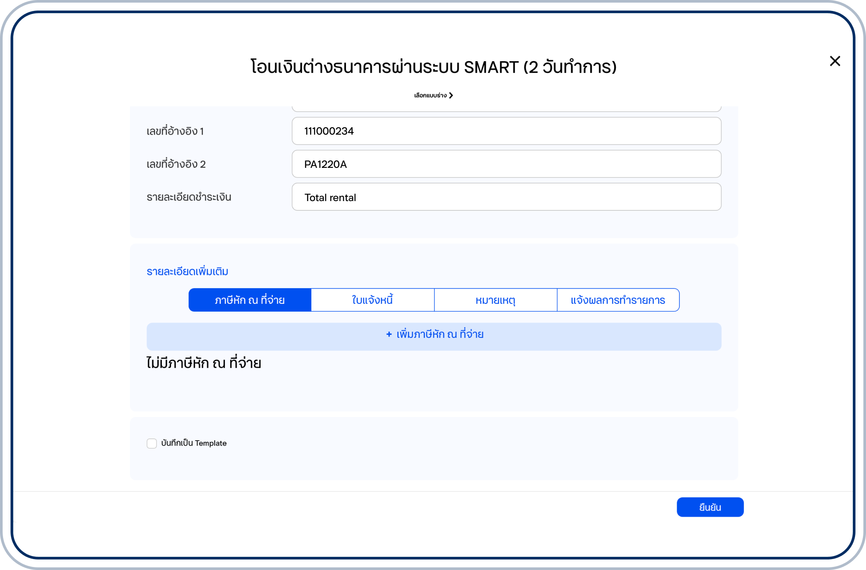The image size is (866, 570).
Task: Open the หมายเหตุ tab
Action: click(x=496, y=300)
